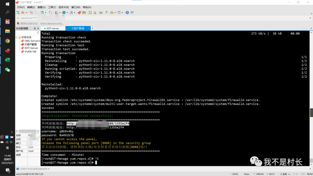Switch to the NTP-Server tab
313x176 pixels.
coord(52,28)
